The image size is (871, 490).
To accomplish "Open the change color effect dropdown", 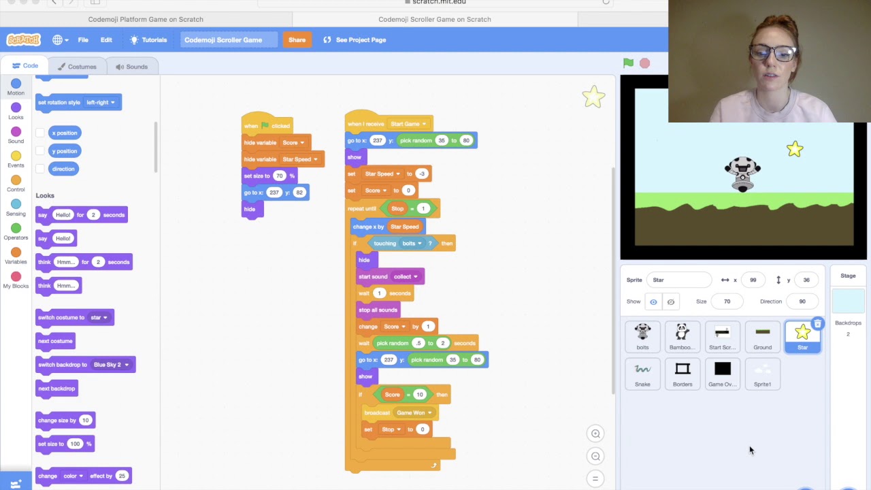I will 73,476.
